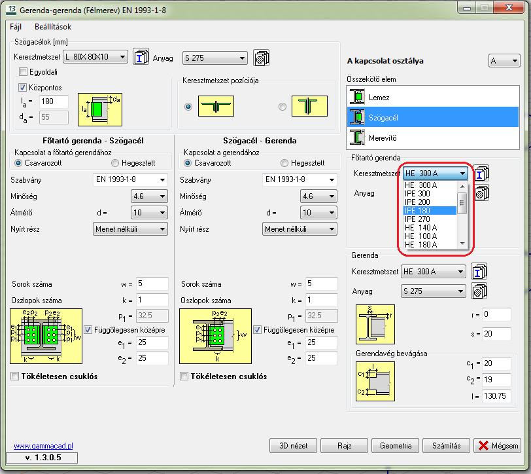
Task: Select Hegesztett for the main beam connection
Action: (115, 163)
